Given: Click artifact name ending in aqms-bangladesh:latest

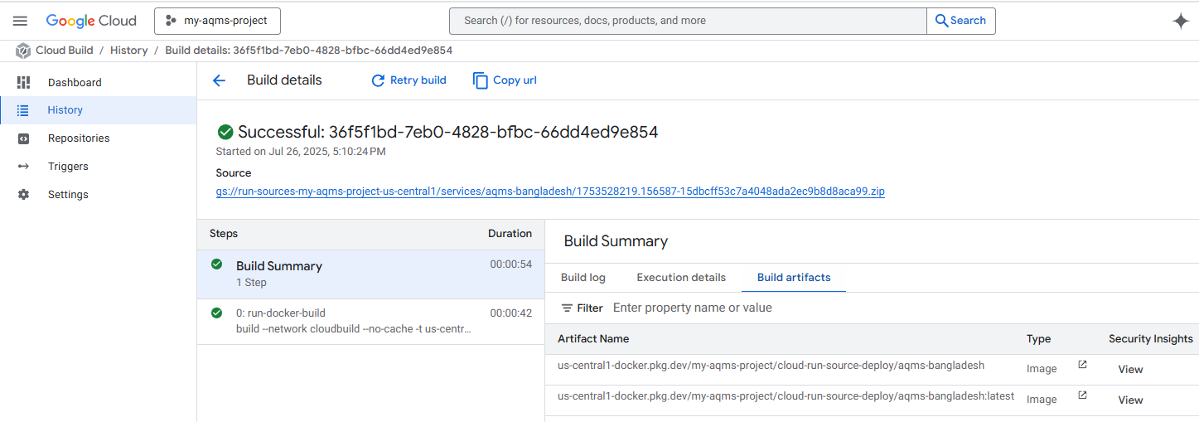Looking at the screenshot, I should click(x=786, y=396).
